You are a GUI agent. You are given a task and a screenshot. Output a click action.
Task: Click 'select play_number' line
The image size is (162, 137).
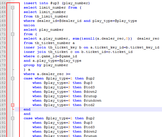[44, 30]
